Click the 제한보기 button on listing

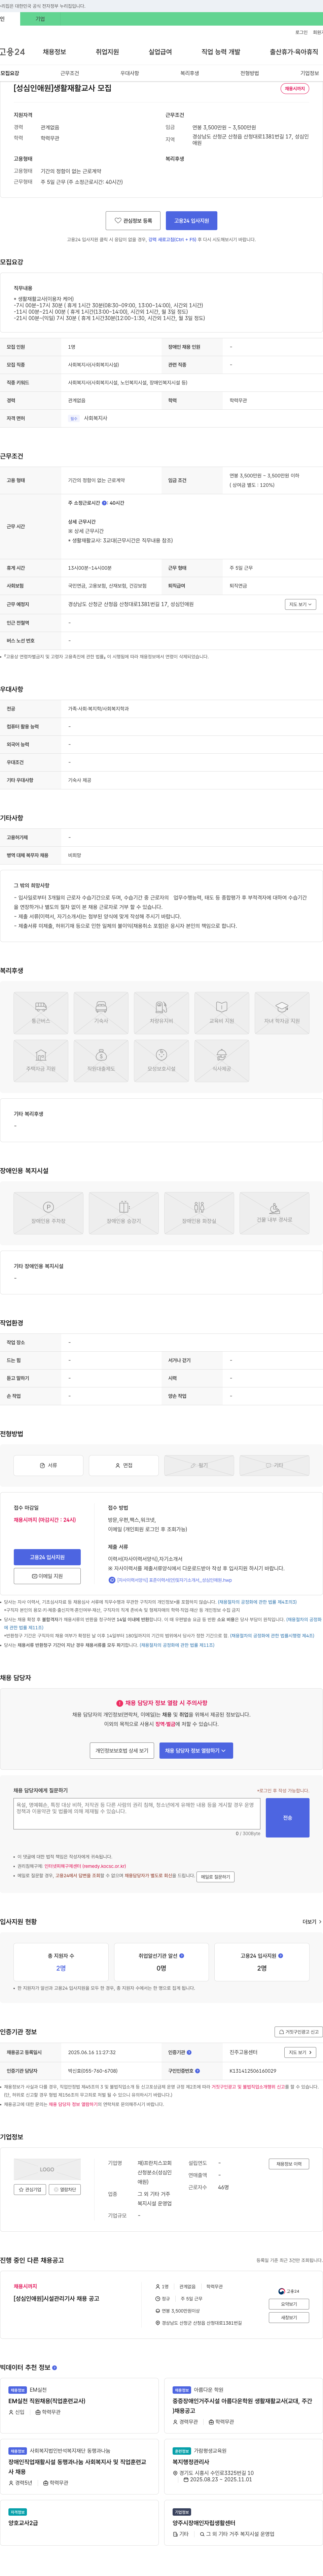(289, 2317)
